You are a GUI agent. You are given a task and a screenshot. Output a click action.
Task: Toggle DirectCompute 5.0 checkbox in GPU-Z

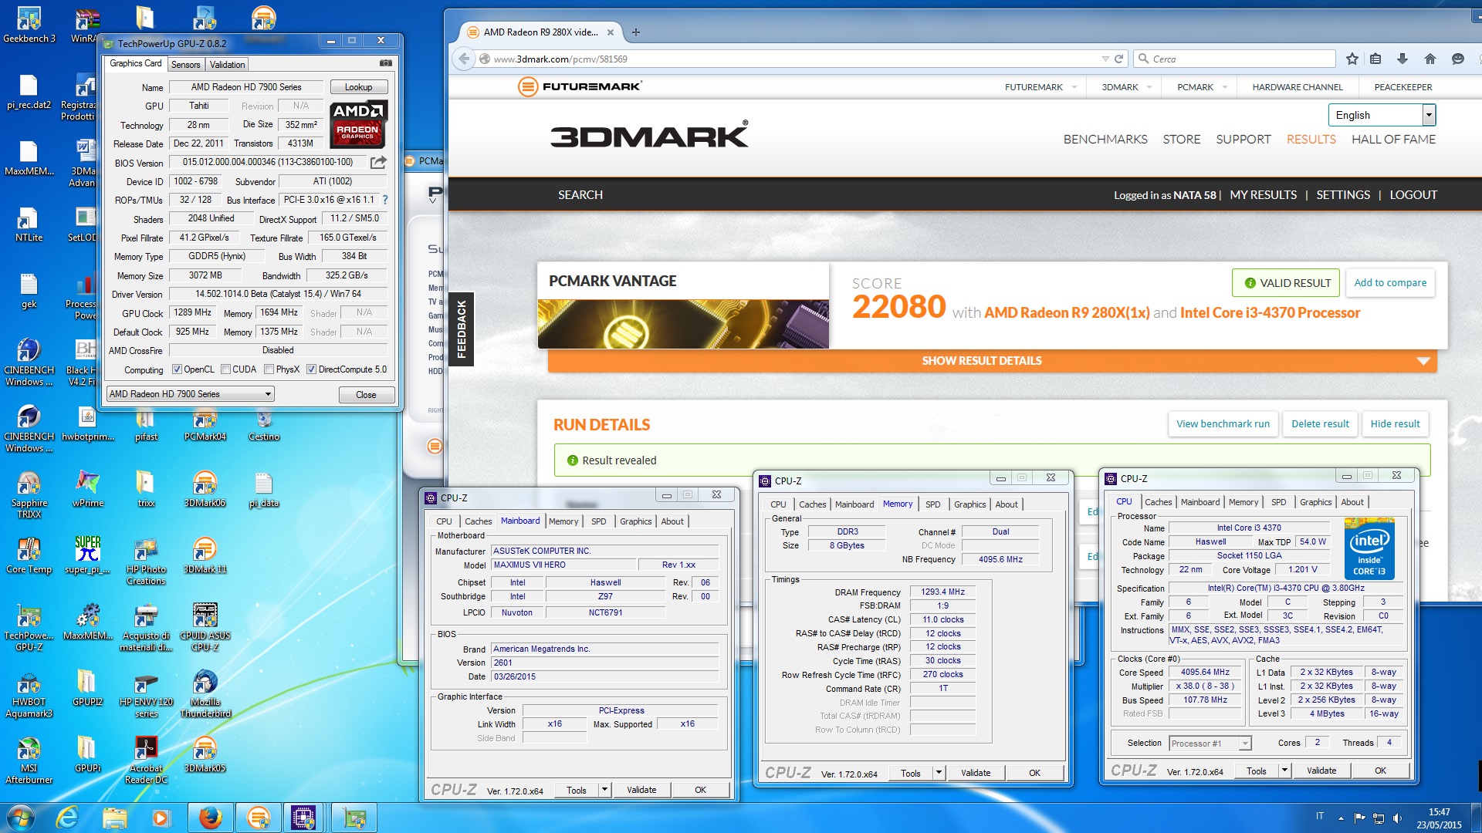[x=311, y=369]
